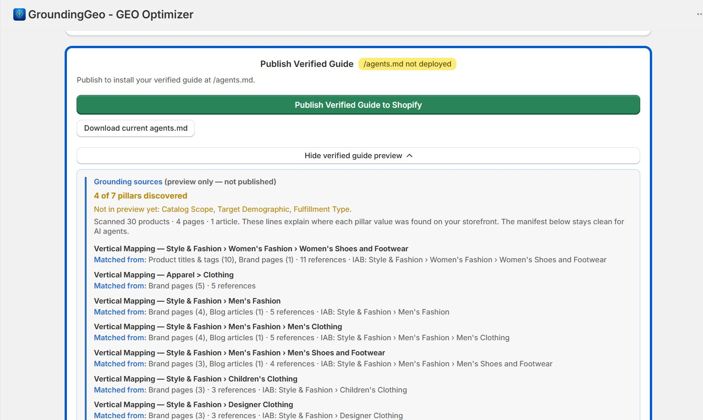Click the 'Publish Verified Guide' section title

(307, 64)
